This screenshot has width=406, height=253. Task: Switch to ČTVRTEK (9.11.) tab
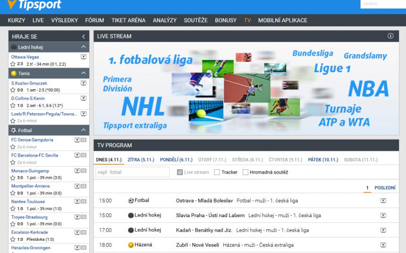tap(285, 160)
